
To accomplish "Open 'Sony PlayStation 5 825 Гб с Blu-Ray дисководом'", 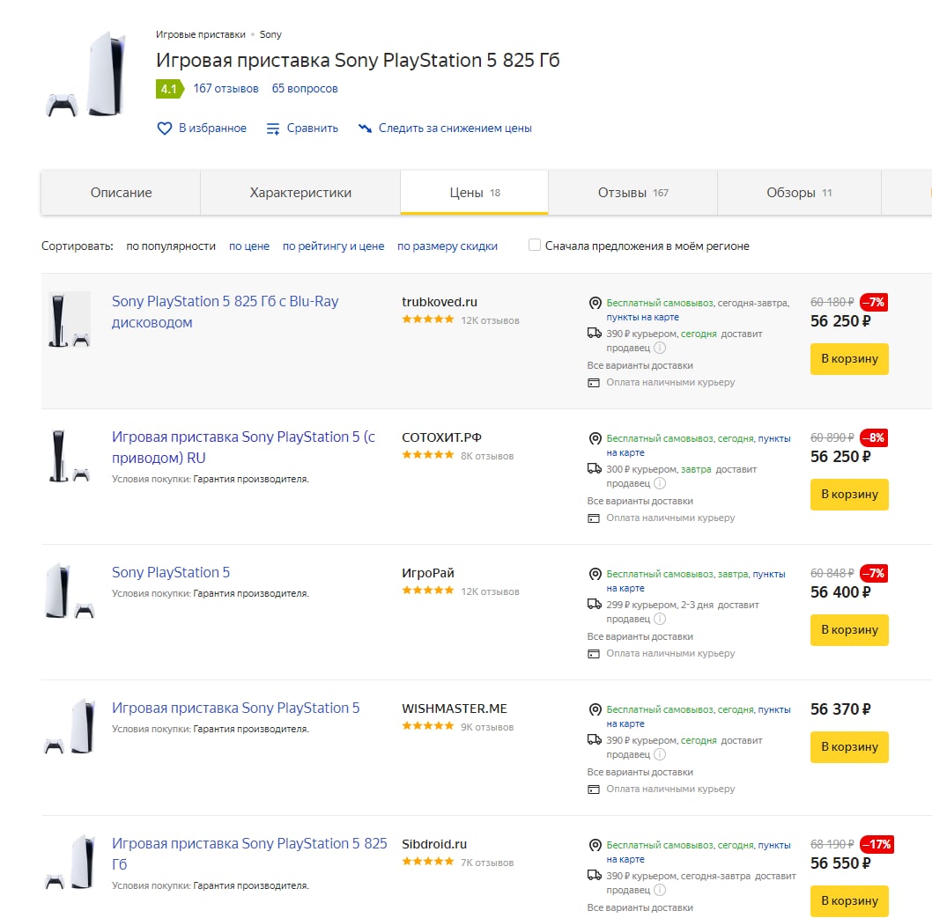I will click(x=225, y=312).
